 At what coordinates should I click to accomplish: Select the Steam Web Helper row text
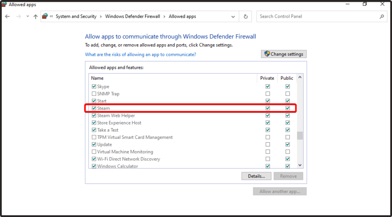[x=116, y=115]
